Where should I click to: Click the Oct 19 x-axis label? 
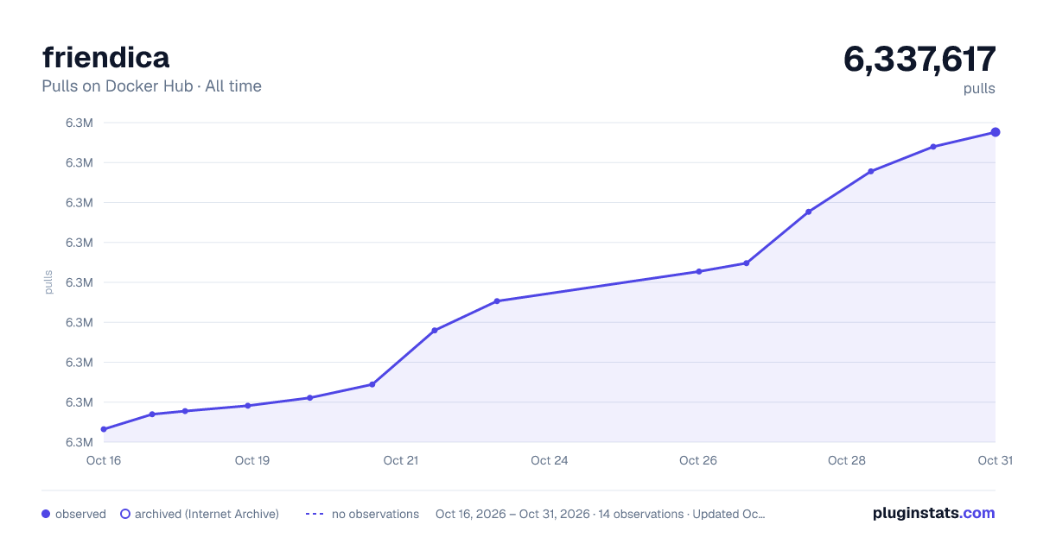pyautogui.click(x=252, y=460)
